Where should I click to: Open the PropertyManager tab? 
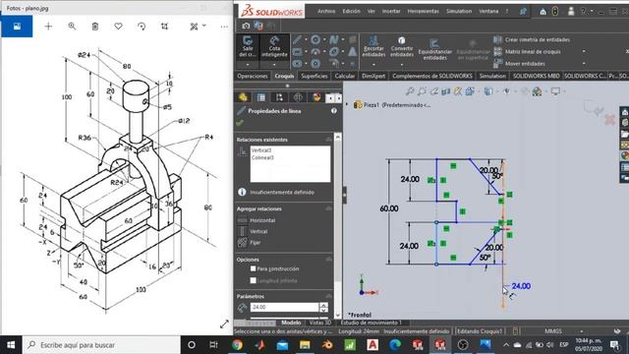point(261,97)
